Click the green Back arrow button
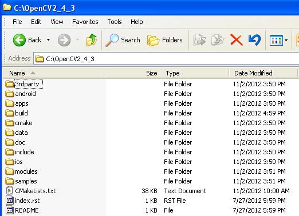The width and height of the screenshot is (299, 216). [19, 40]
